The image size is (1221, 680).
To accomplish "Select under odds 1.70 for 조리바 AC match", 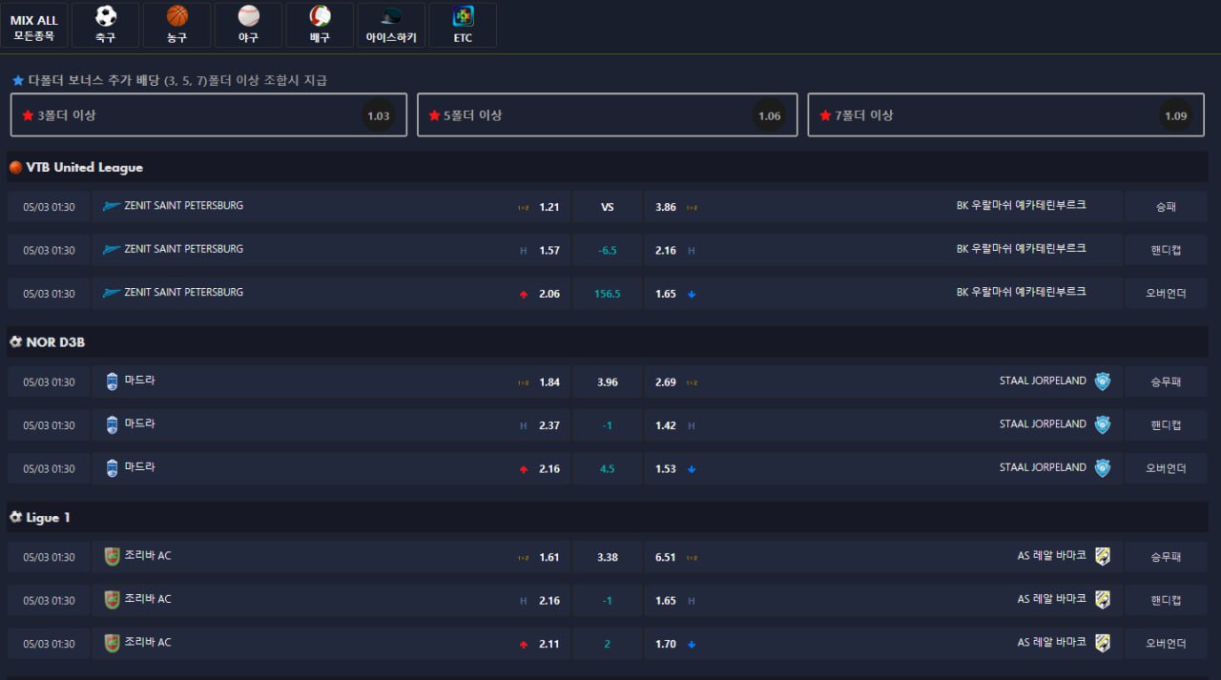I will [666, 644].
